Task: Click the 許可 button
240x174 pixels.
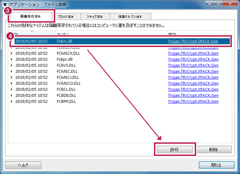Action: (x=175, y=150)
